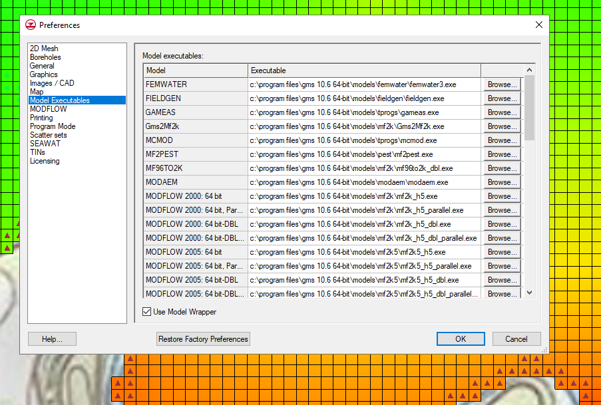Click the Preferences dialog resize grip
This screenshot has height=405, width=601.
(544, 350)
